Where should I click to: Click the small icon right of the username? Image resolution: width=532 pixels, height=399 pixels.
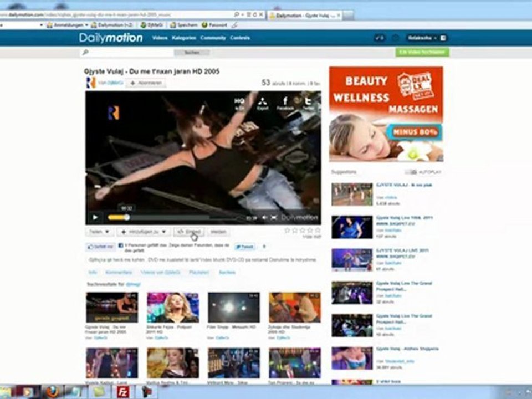pos(443,38)
